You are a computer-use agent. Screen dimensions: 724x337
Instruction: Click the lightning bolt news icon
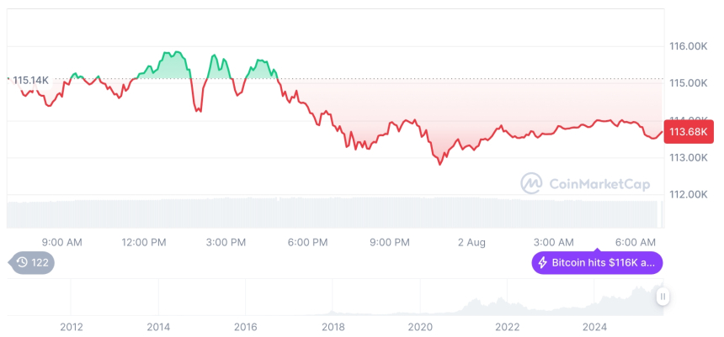coord(543,263)
